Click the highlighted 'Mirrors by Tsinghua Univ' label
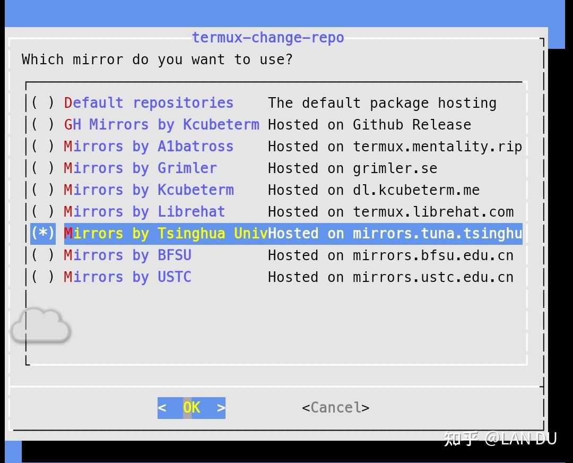 166,233
